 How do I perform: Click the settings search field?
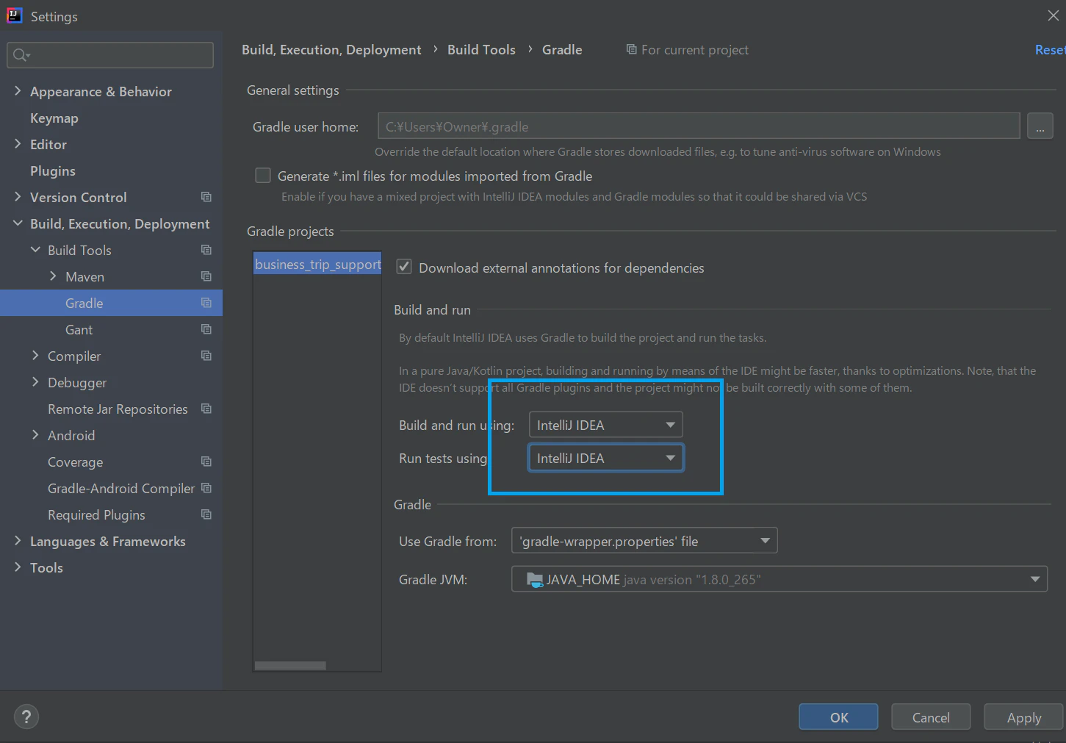110,55
